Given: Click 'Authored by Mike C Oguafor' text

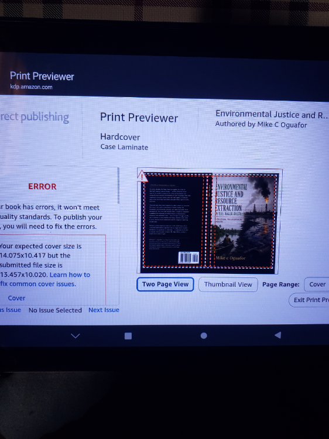Looking at the screenshot, I should (261, 124).
